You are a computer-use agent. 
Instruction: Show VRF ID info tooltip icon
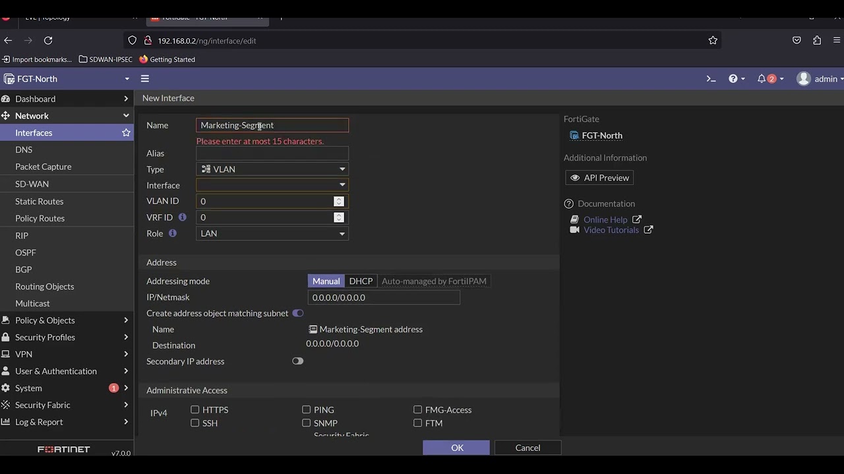pos(183,217)
